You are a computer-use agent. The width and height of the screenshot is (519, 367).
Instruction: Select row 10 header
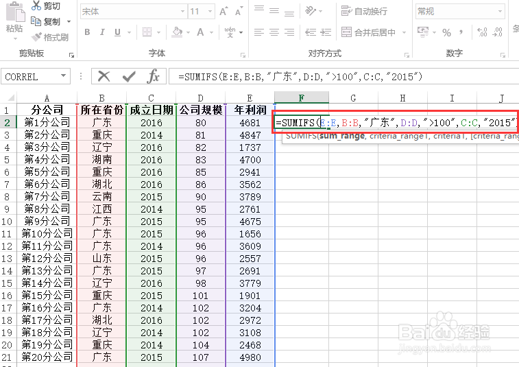8,222
